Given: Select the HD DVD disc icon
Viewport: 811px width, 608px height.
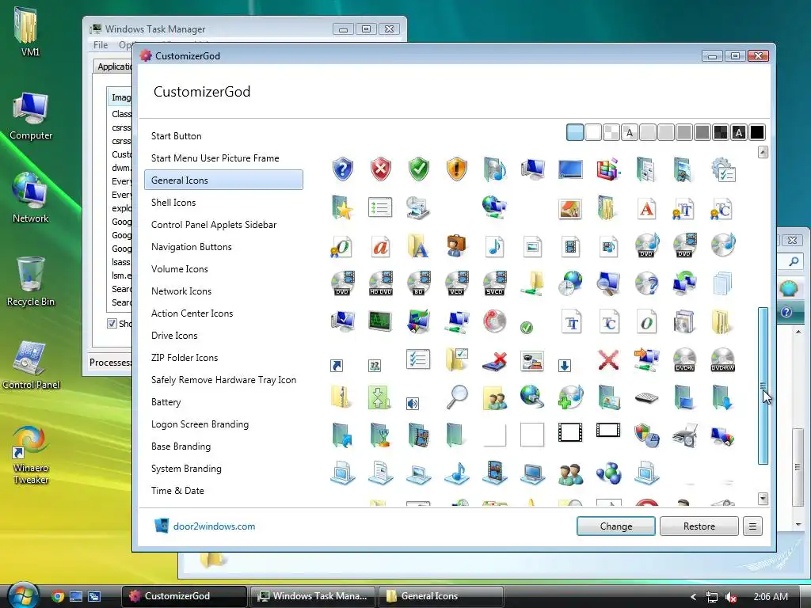Looking at the screenshot, I should [381, 283].
